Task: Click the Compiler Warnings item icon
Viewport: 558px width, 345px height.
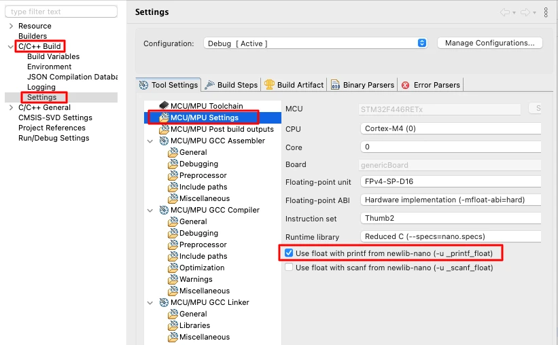Action: pyautogui.click(x=173, y=279)
